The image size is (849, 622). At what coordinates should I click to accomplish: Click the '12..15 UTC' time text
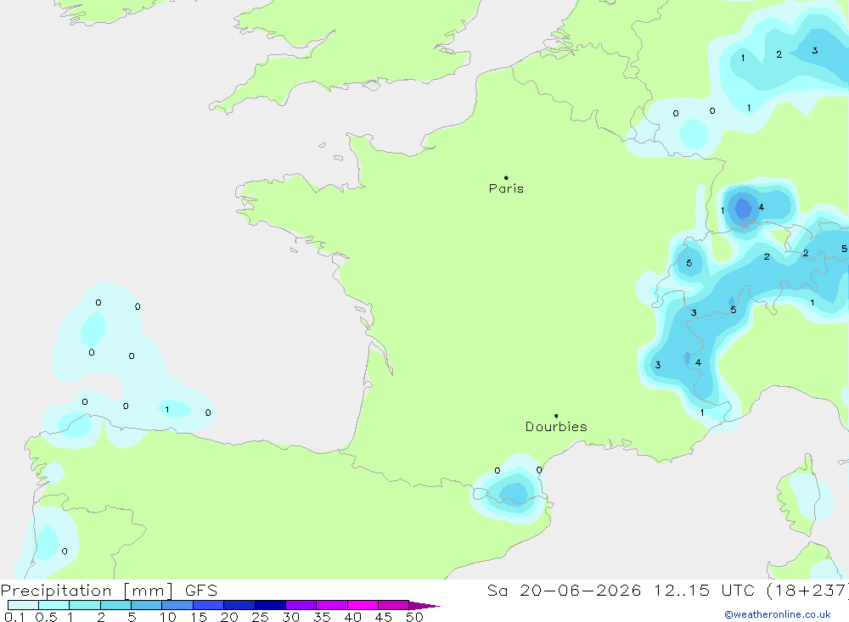pos(704,591)
